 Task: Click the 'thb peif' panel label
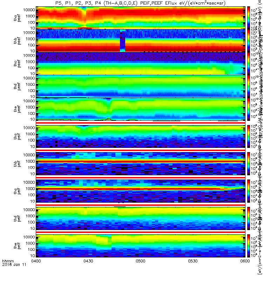point(17,164)
